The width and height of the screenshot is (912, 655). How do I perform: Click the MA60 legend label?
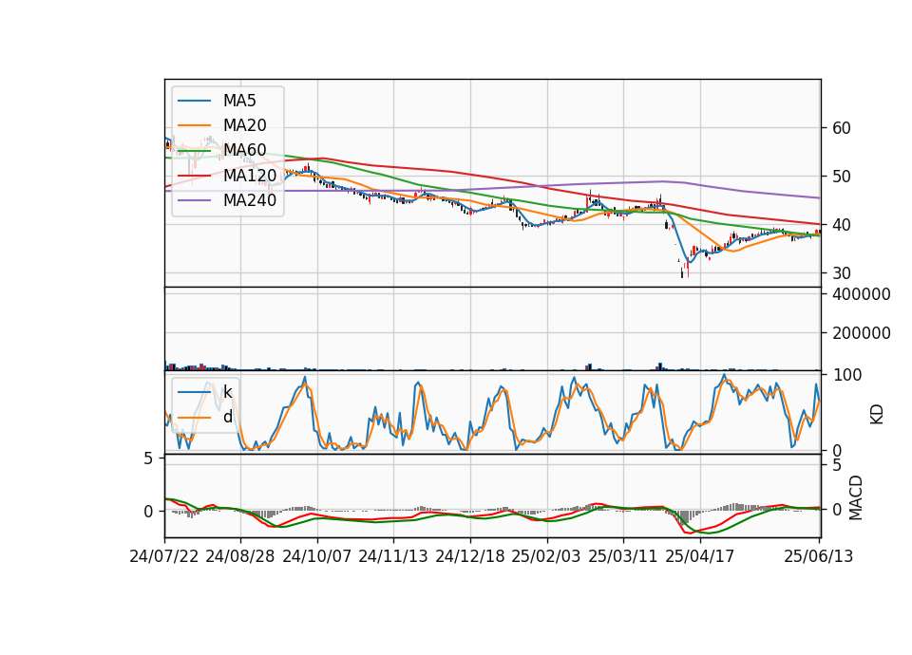[x=244, y=150]
